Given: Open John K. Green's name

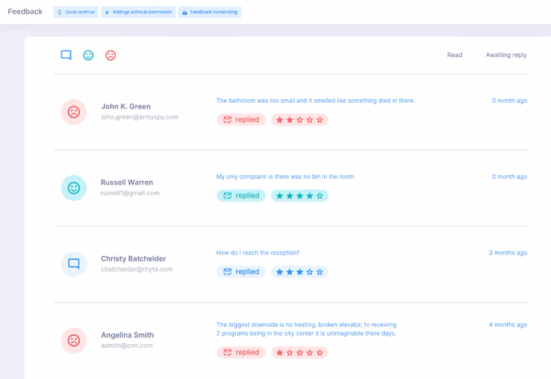Looking at the screenshot, I should pos(126,106).
